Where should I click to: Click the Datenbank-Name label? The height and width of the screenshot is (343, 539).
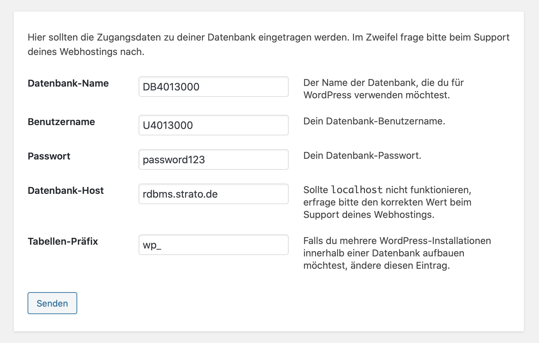(68, 84)
